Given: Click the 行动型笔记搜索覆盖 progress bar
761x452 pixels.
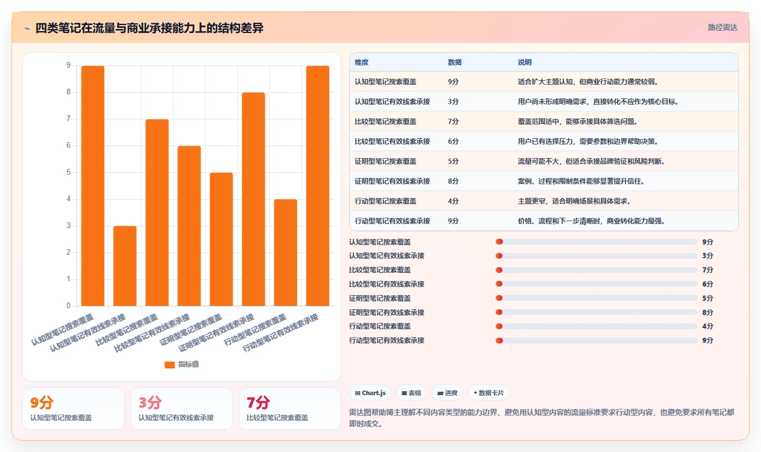Looking at the screenshot, I should coord(596,326).
